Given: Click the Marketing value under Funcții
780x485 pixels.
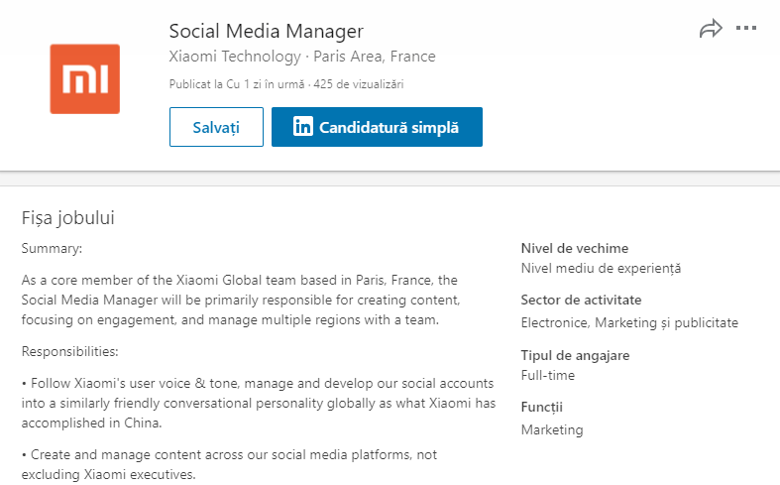Looking at the screenshot, I should pyautogui.click(x=552, y=429).
